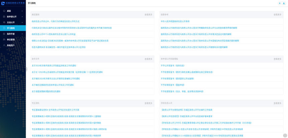Image resolution: width=288 pixels, height=138 pixels.
Task: Click the 指导手册 sidebar icon
Action: pyautogui.click(x=4, y=34)
